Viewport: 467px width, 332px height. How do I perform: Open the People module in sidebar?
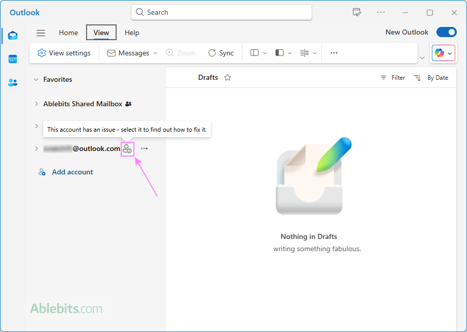pyautogui.click(x=13, y=82)
